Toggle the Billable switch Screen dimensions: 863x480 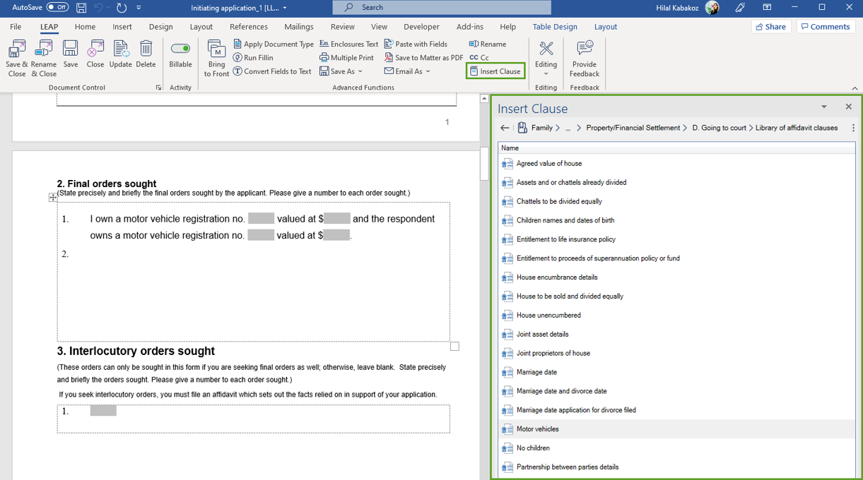point(180,49)
